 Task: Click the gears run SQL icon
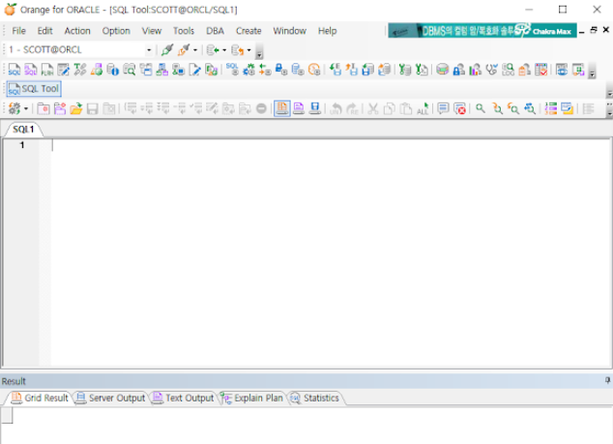[15, 108]
